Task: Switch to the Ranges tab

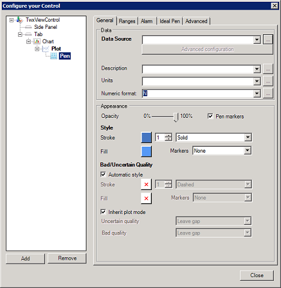Action: click(127, 21)
